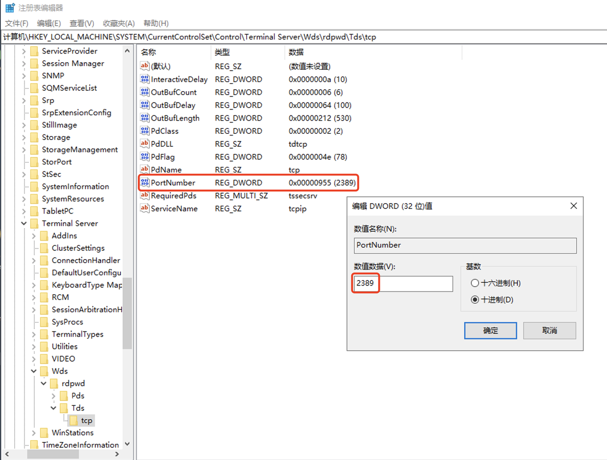
Task: Select the RequiredPds multi-string icon
Action: tap(145, 196)
